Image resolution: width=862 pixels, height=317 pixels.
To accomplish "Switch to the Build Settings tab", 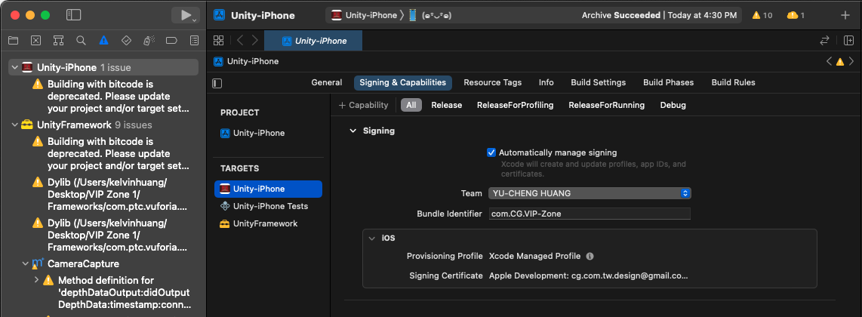I will point(598,82).
